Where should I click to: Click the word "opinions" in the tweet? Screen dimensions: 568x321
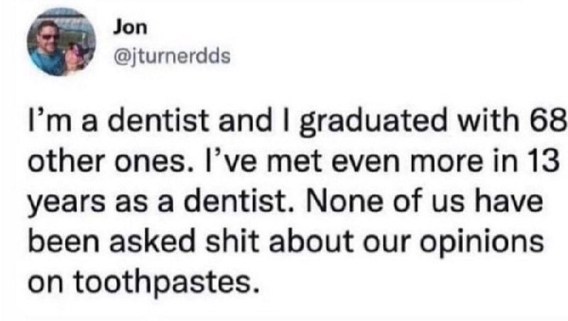482,242
